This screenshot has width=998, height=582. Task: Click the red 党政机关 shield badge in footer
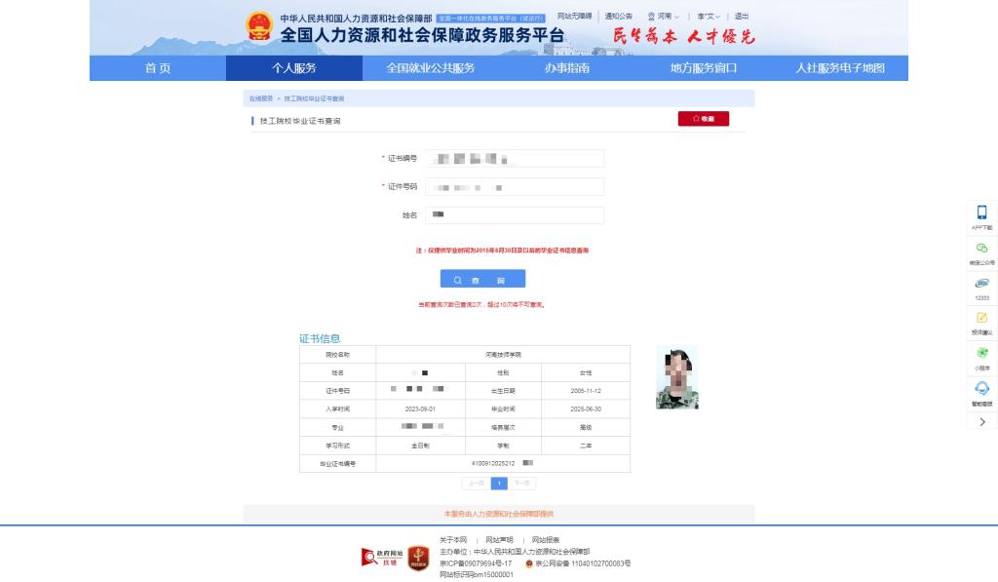click(x=418, y=558)
